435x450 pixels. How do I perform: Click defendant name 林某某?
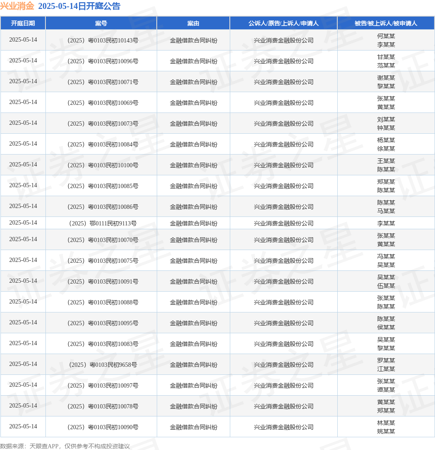[386, 423]
